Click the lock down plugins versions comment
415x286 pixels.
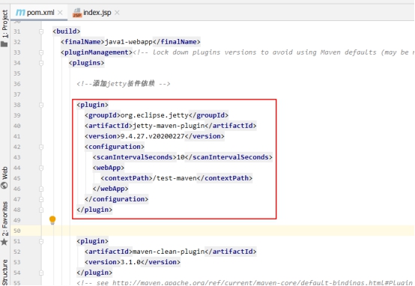273,52
